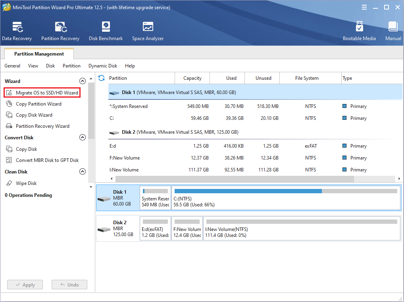Open the Data Recovery tool
This screenshot has width=404, height=302.
17,32
